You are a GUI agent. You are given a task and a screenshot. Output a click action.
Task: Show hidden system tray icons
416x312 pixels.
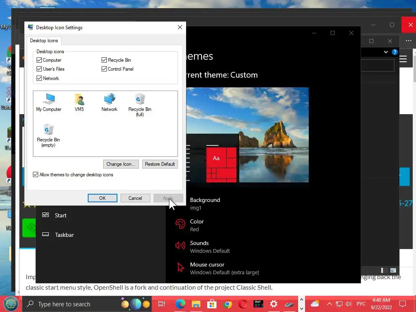[x=329, y=304]
